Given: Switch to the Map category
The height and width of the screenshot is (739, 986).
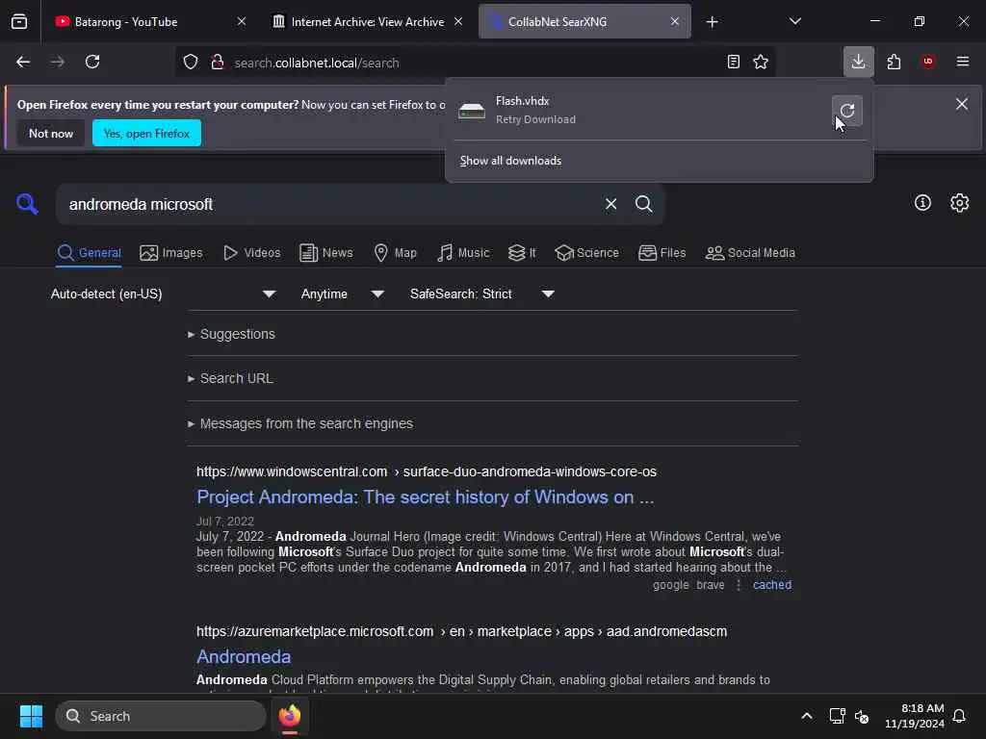Looking at the screenshot, I should (396, 253).
